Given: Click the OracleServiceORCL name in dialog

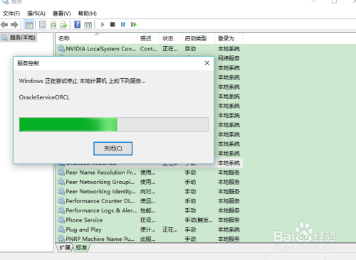Looking at the screenshot, I should pyautogui.click(x=44, y=97).
